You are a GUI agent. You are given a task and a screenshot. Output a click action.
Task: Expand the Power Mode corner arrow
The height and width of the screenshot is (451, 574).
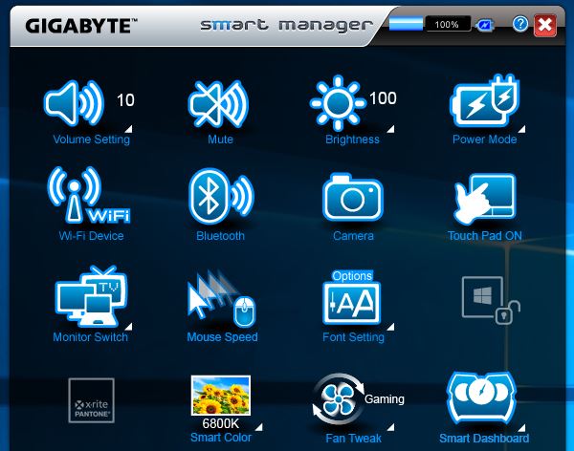tap(521, 129)
